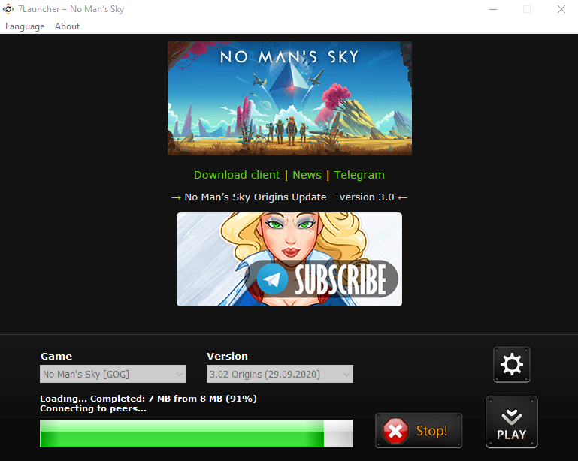This screenshot has width=578, height=461.
Task: Click the 7Launcher icon in title bar
Action: pos(8,9)
